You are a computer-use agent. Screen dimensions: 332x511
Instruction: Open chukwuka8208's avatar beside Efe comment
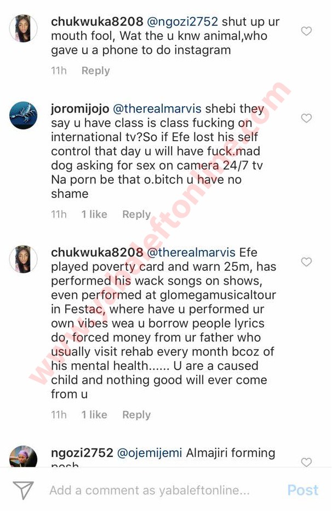[23, 259]
